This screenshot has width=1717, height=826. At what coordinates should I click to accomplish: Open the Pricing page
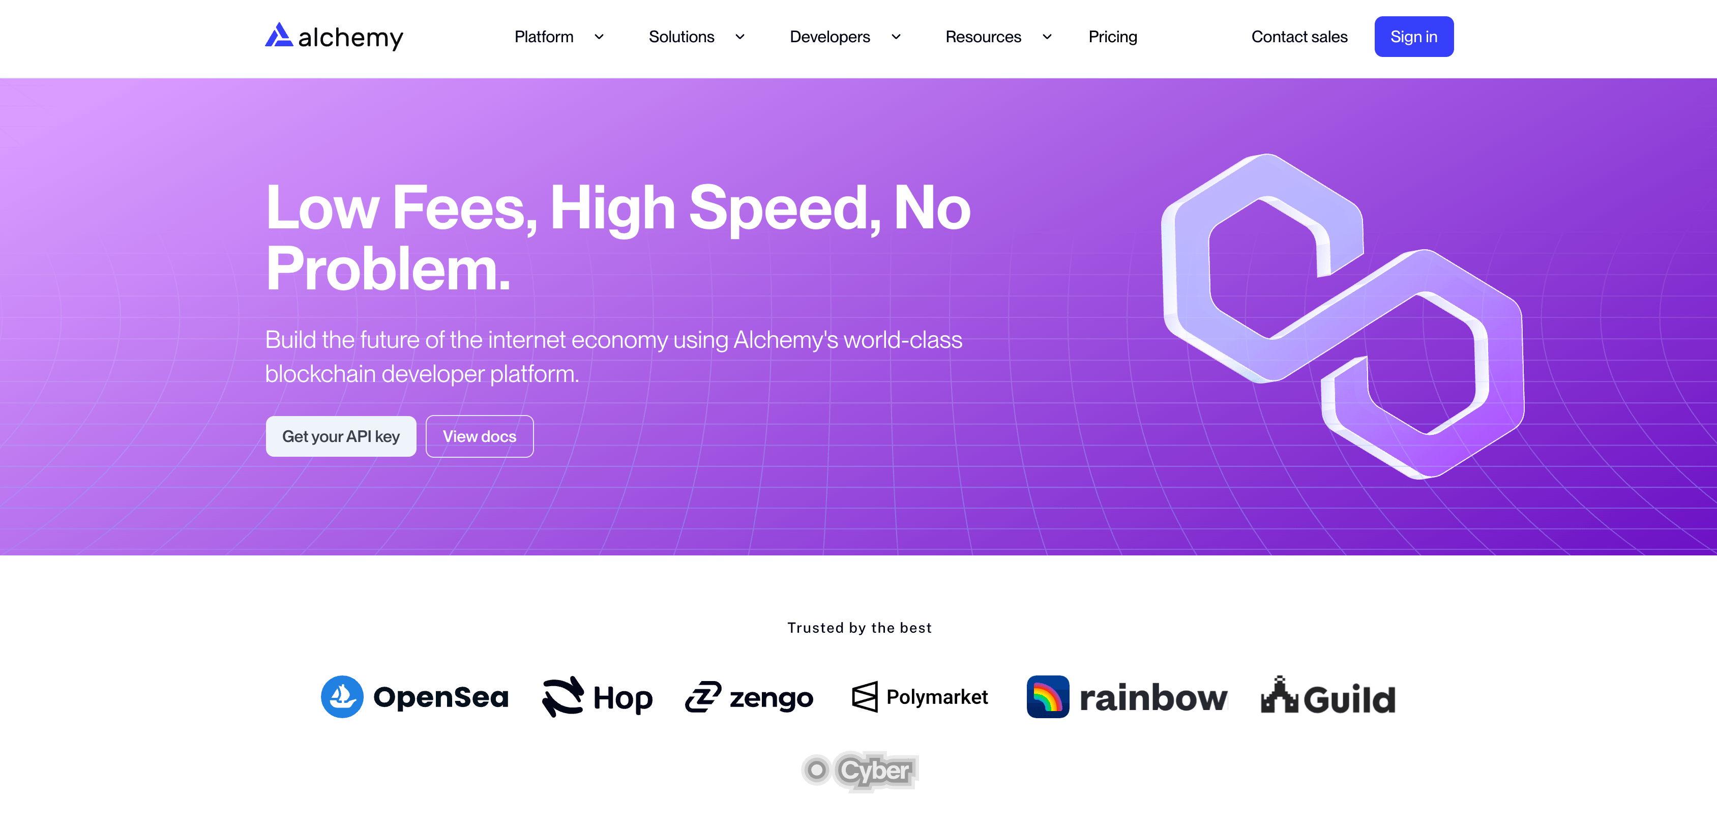coord(1112,37)
